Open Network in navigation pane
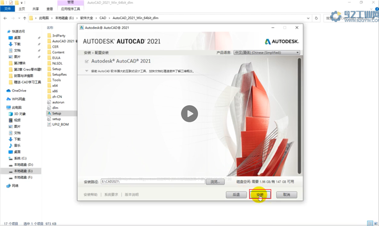The width and height of the screenshot is (379, 226). pyautogui.click(x=15, y=186)
